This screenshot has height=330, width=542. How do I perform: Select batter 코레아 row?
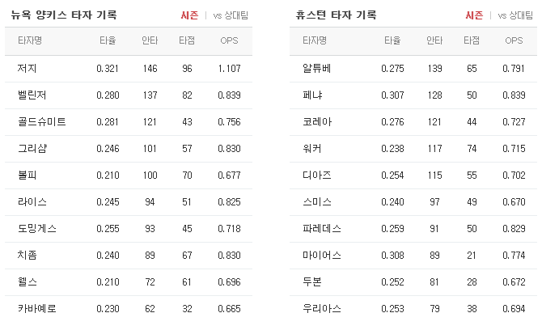coord(413,121)
